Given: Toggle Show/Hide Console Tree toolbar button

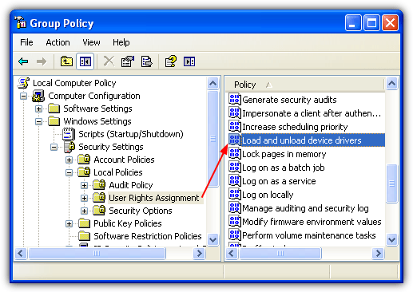Looking at the screenshot, I should click(x=85, y=61).
